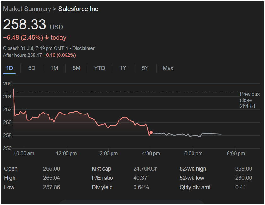Click the red closing-price dot on the chart
Screen dimensions: 265x205
[151, 133]
